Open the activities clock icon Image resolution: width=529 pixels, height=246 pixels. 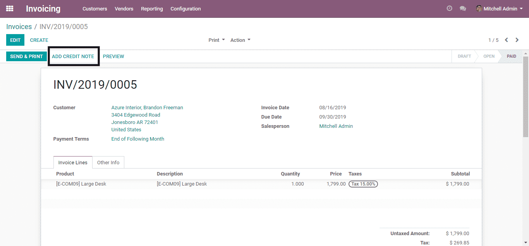[x=449, y=9]
